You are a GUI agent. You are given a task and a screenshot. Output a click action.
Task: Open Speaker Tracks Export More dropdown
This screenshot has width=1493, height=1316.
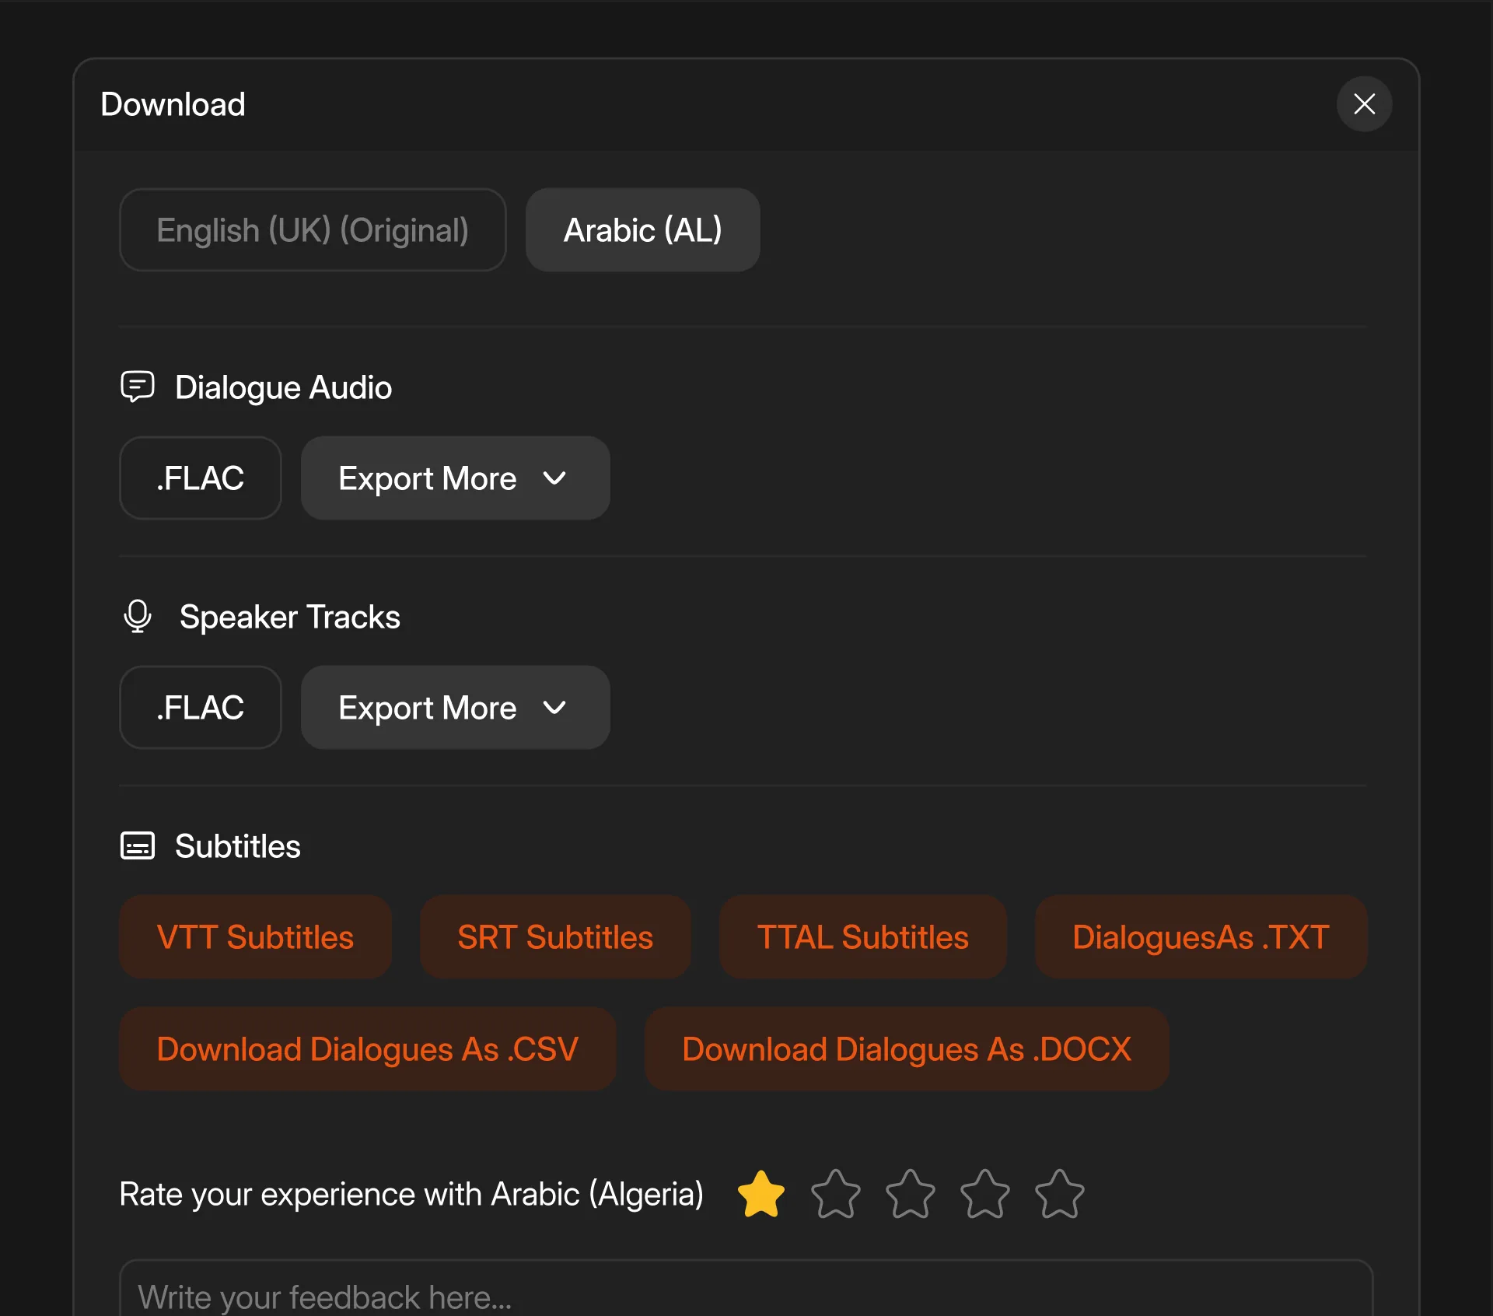point(456,708)
